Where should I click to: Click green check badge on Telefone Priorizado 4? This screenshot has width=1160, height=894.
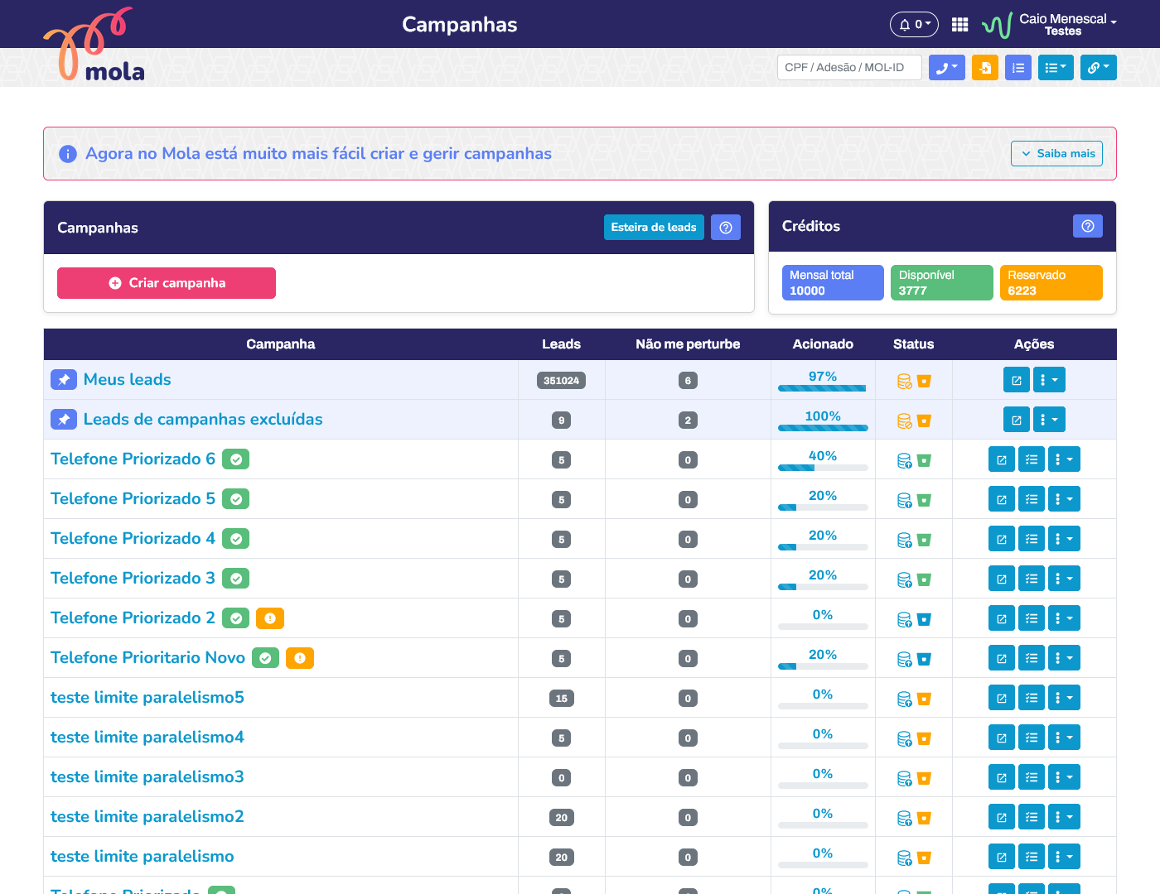[235, 539]
